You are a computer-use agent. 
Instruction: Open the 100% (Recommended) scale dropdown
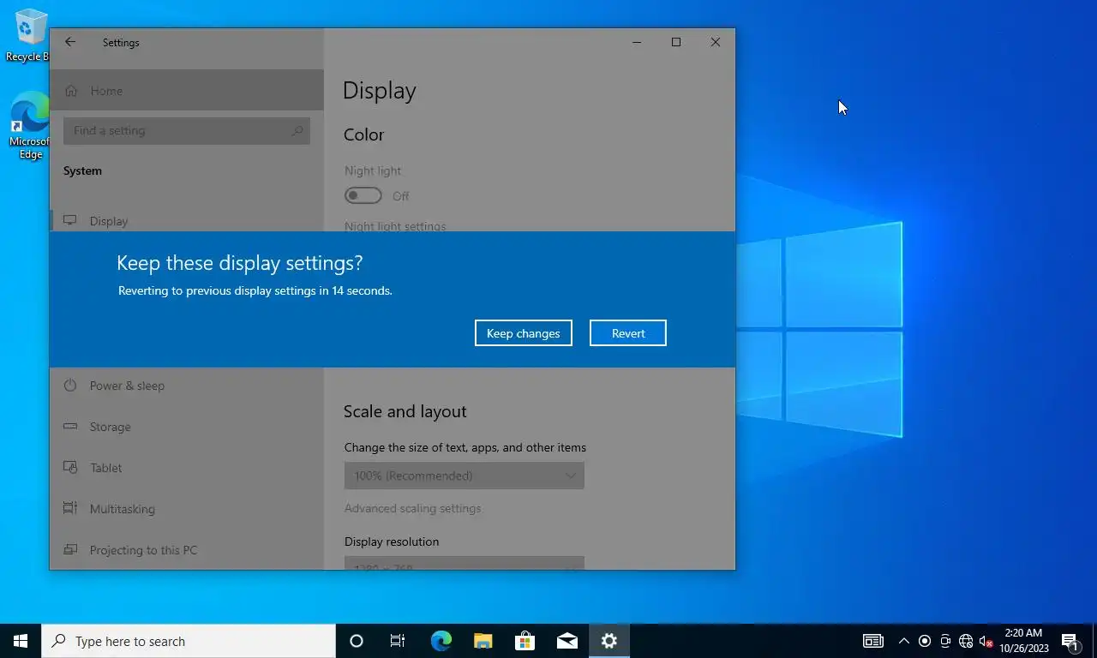(465, 476)
